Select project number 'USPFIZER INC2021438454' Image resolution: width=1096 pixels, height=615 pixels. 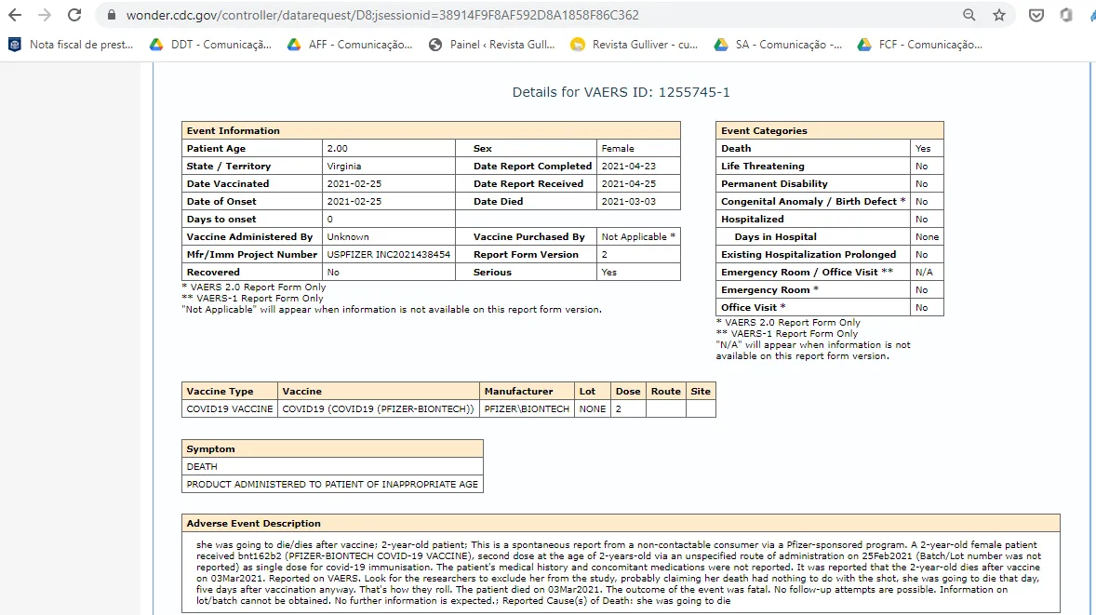tap(388, 254)
